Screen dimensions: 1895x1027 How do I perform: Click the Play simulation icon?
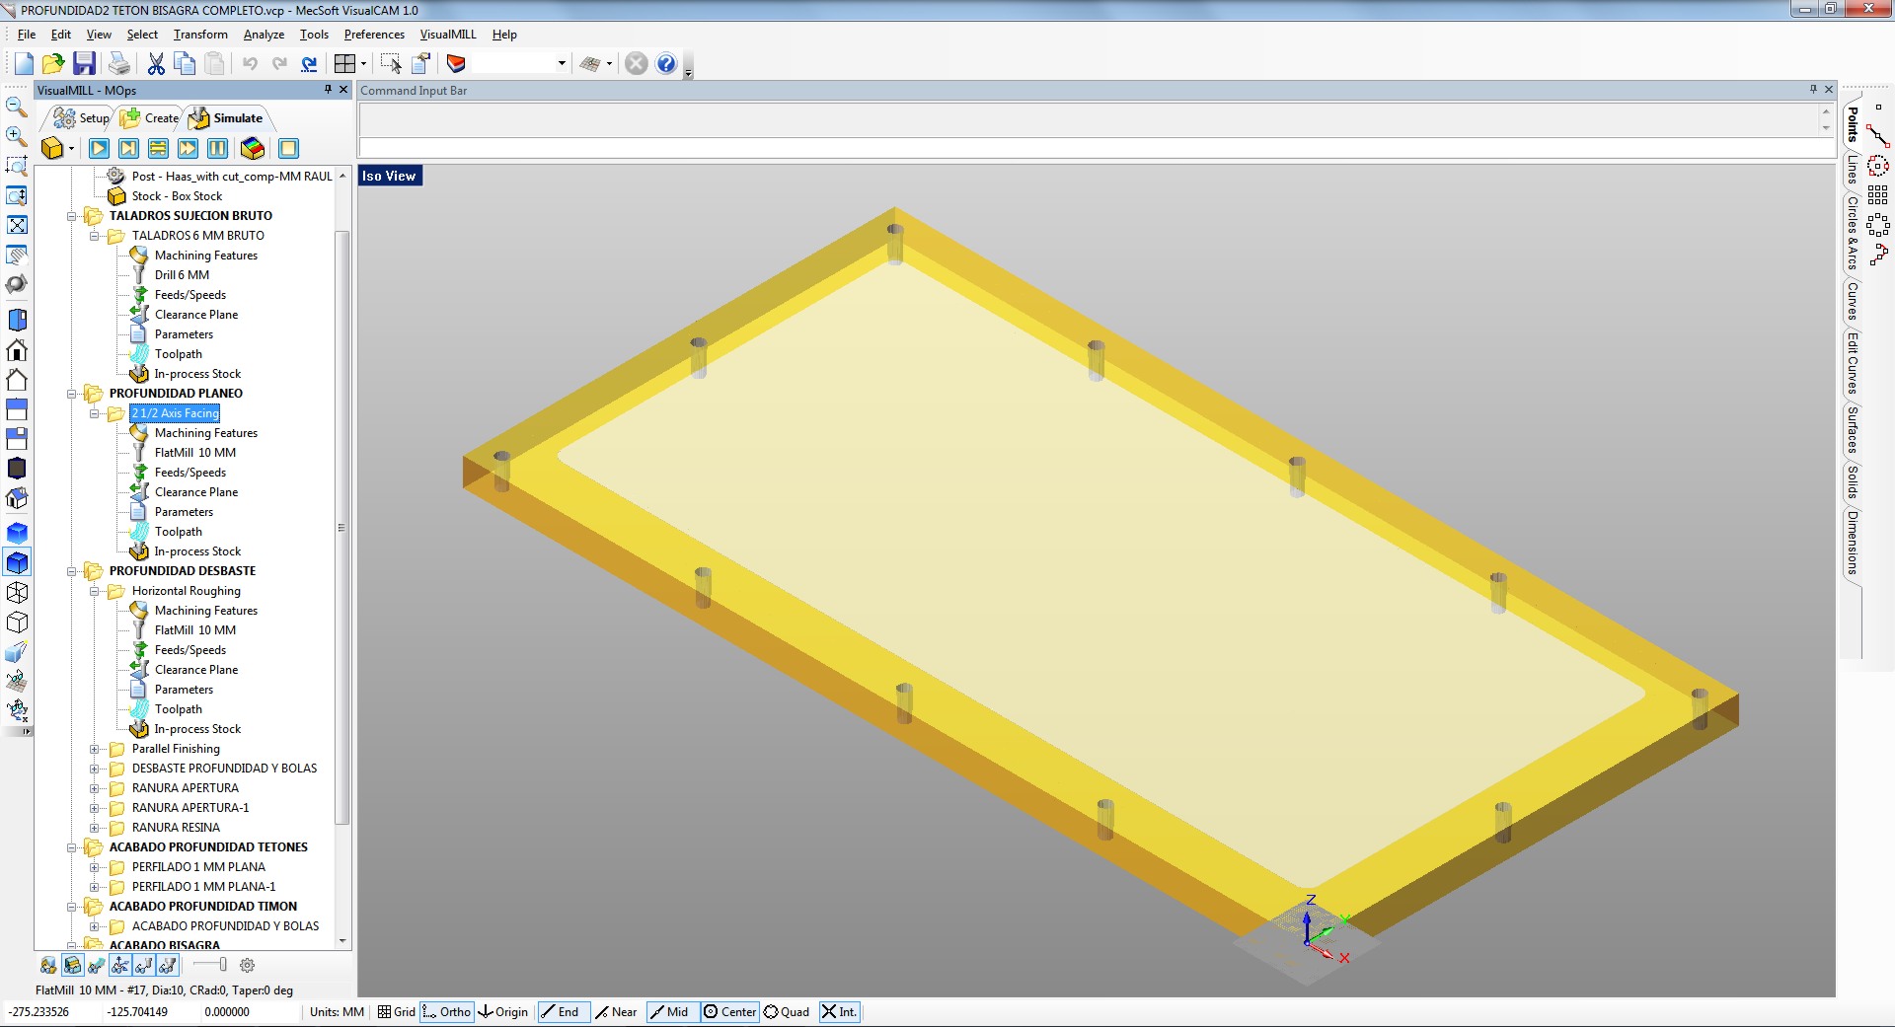(99, 149)
